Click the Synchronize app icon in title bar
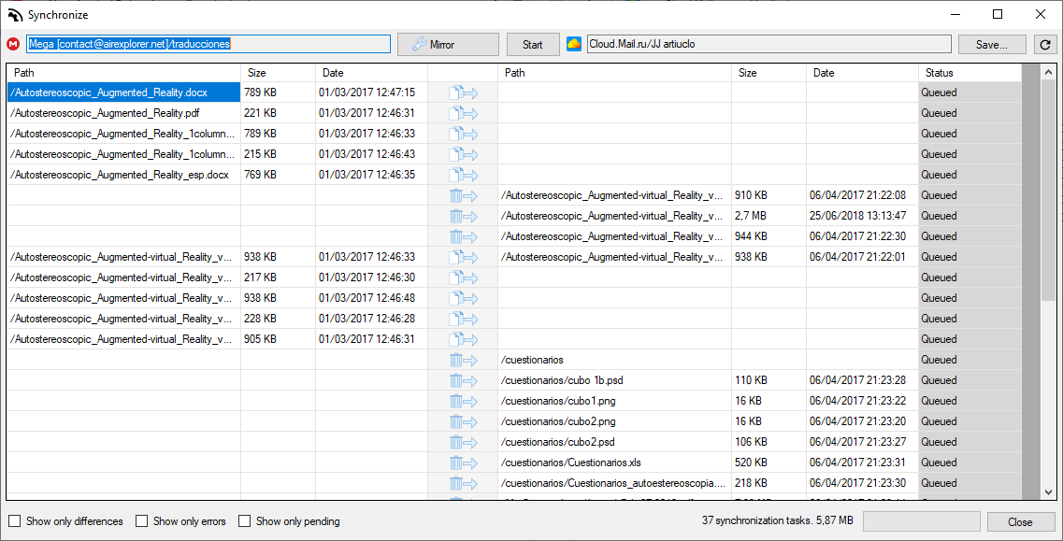 tap(13, 14)
